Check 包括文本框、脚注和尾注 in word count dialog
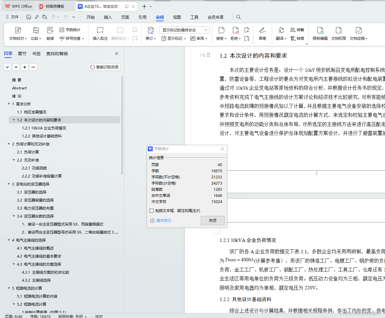This screenshot has height=318, width=385. tap(151, 210)
